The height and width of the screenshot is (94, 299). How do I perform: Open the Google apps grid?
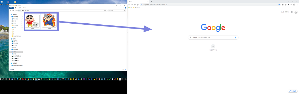click(x=291, y=12)
